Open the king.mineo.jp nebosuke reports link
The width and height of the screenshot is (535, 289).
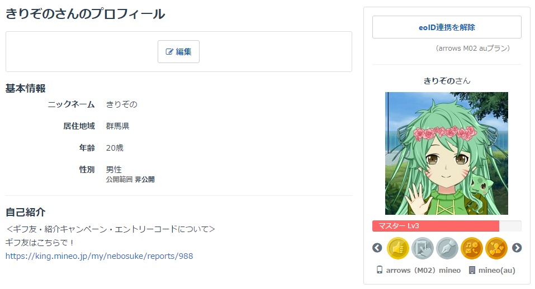pyautogui.click(x=99, y=256)
